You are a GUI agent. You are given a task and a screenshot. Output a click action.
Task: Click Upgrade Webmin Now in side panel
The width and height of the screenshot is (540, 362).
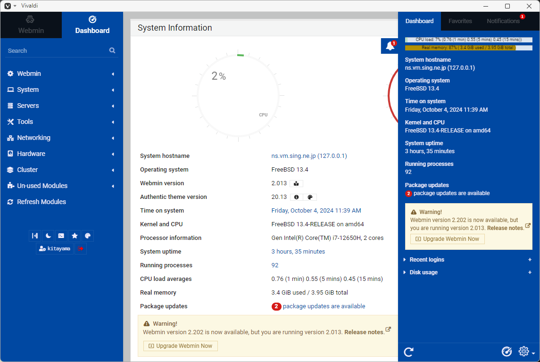(x=448, y=239)
